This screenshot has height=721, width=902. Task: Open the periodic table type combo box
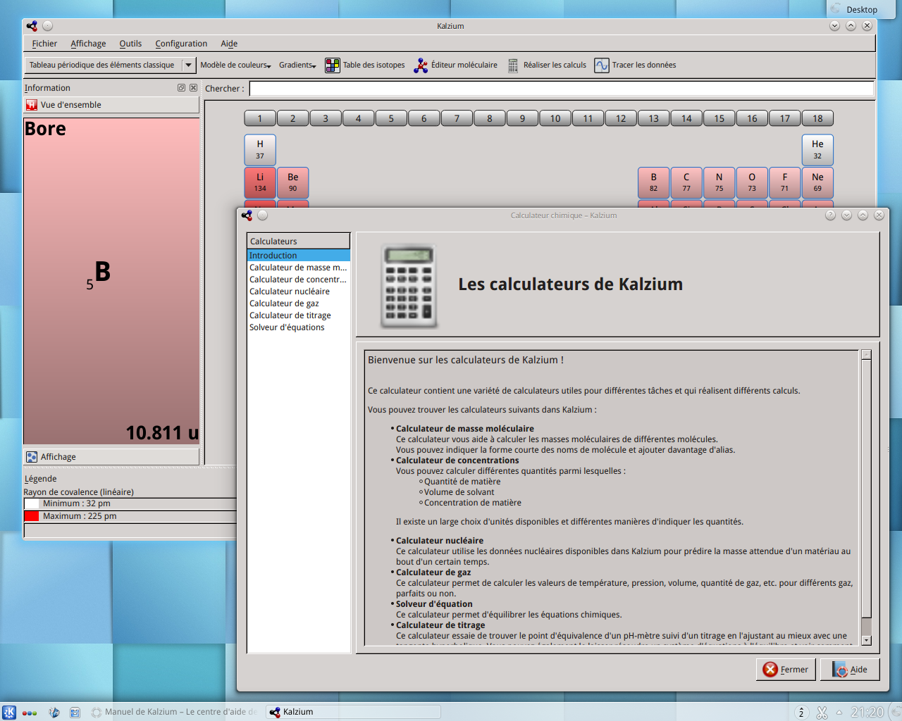111,65
